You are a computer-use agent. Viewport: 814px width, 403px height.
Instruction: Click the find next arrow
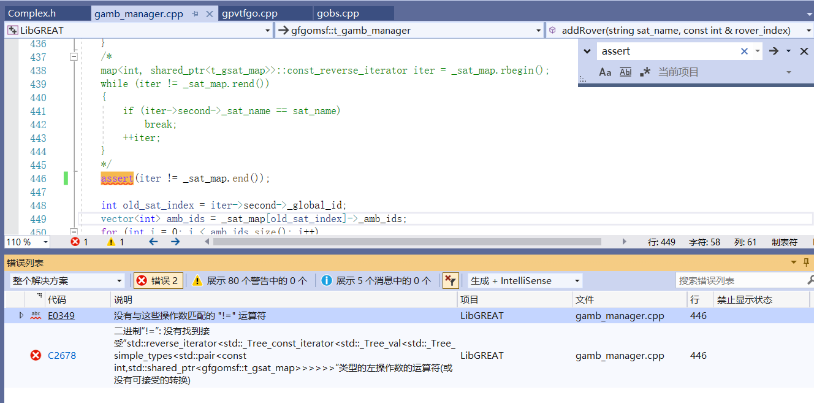click(x=774, y=51)
